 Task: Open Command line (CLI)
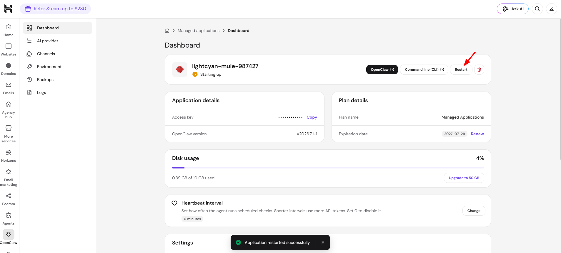tap(424, 70)
